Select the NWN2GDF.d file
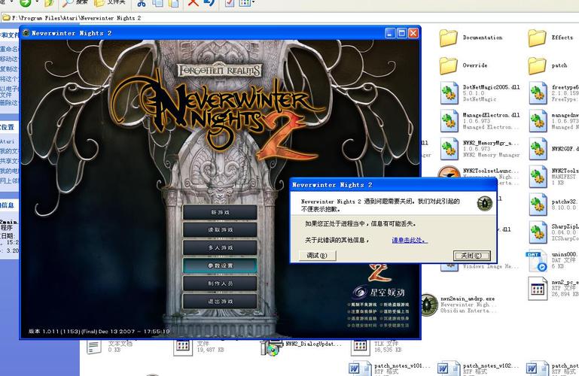The width and height of the screenshot is (579, 376). pos(554,149)
